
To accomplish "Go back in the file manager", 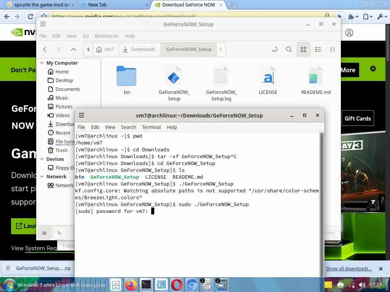I will [45, 49].
